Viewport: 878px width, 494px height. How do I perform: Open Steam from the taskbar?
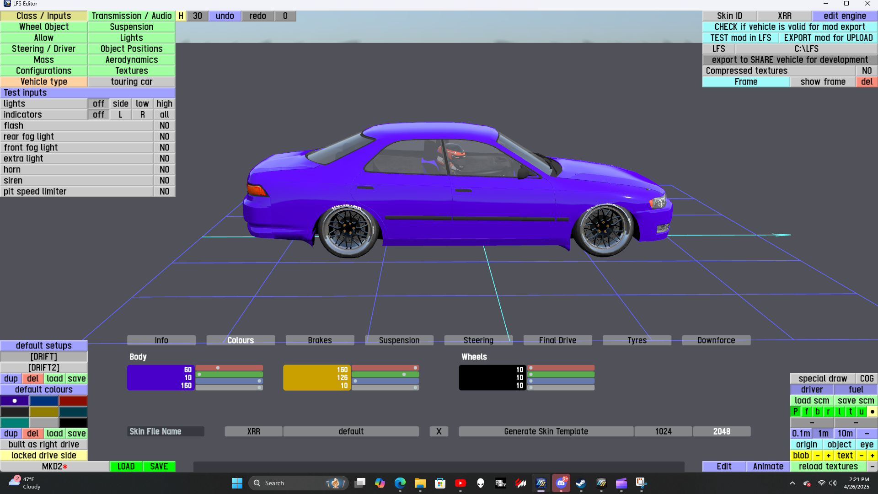pos(581,483)
